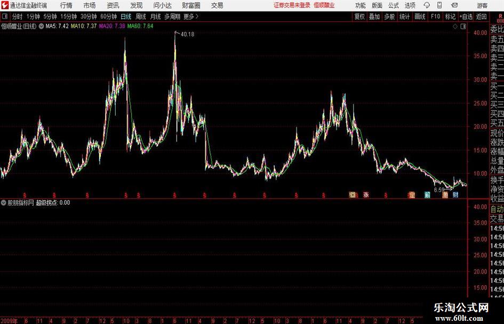
Task: Open the 财富圈 menu
Action: click(191, 5)
